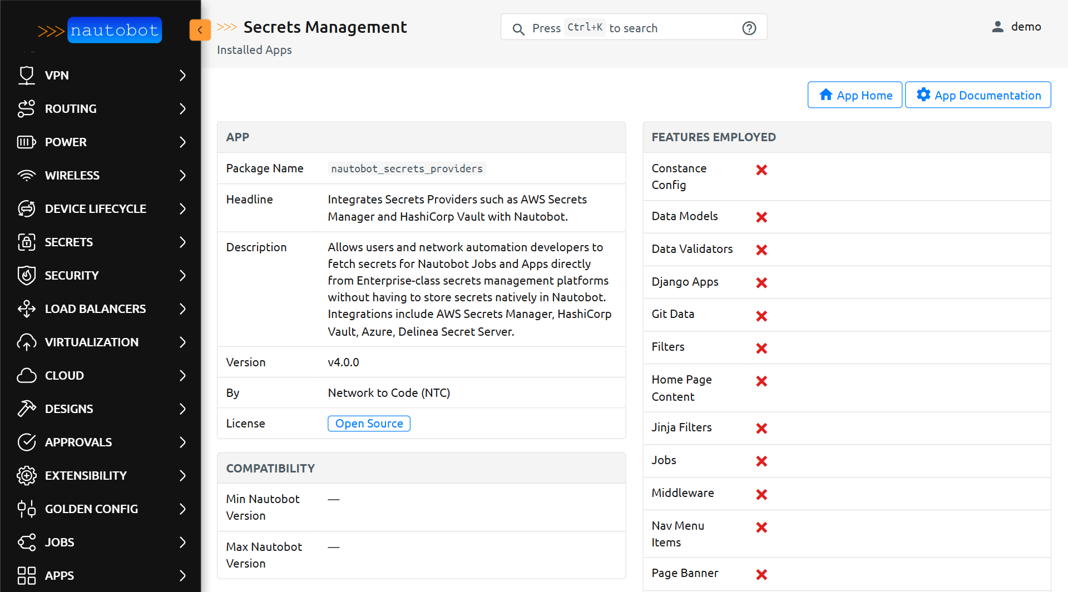Focus the search input field
Viewport: 1068px width, 592px height.
[x=633, y=28]
